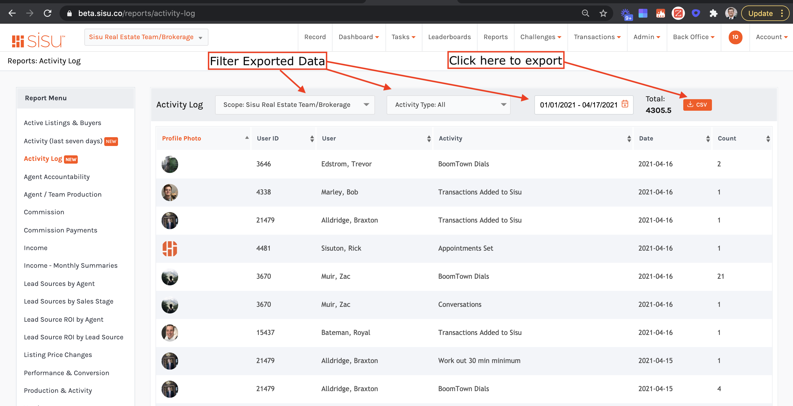Click the Sisu logo

pos(39,40)
